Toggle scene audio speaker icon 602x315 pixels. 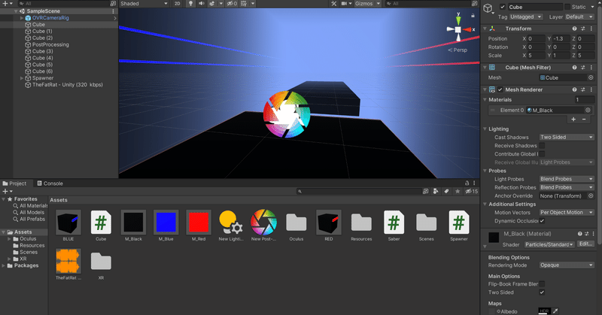(x=201, y=4)
